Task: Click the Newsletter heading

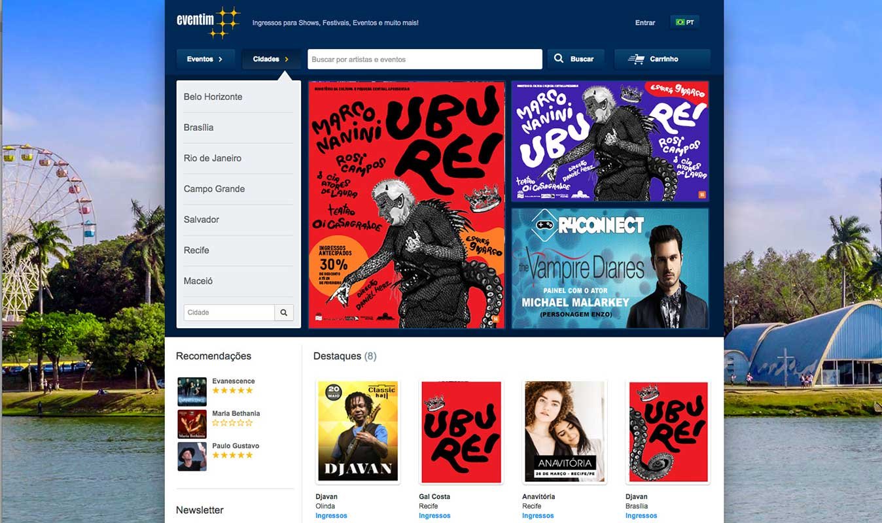Action: point(200,510)
